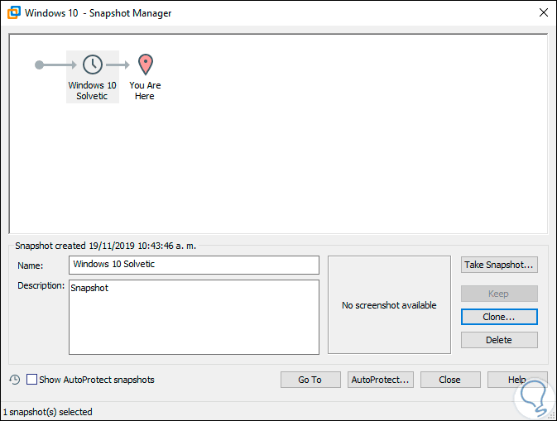Click the You Are Here pin marker

coord(145,65)
